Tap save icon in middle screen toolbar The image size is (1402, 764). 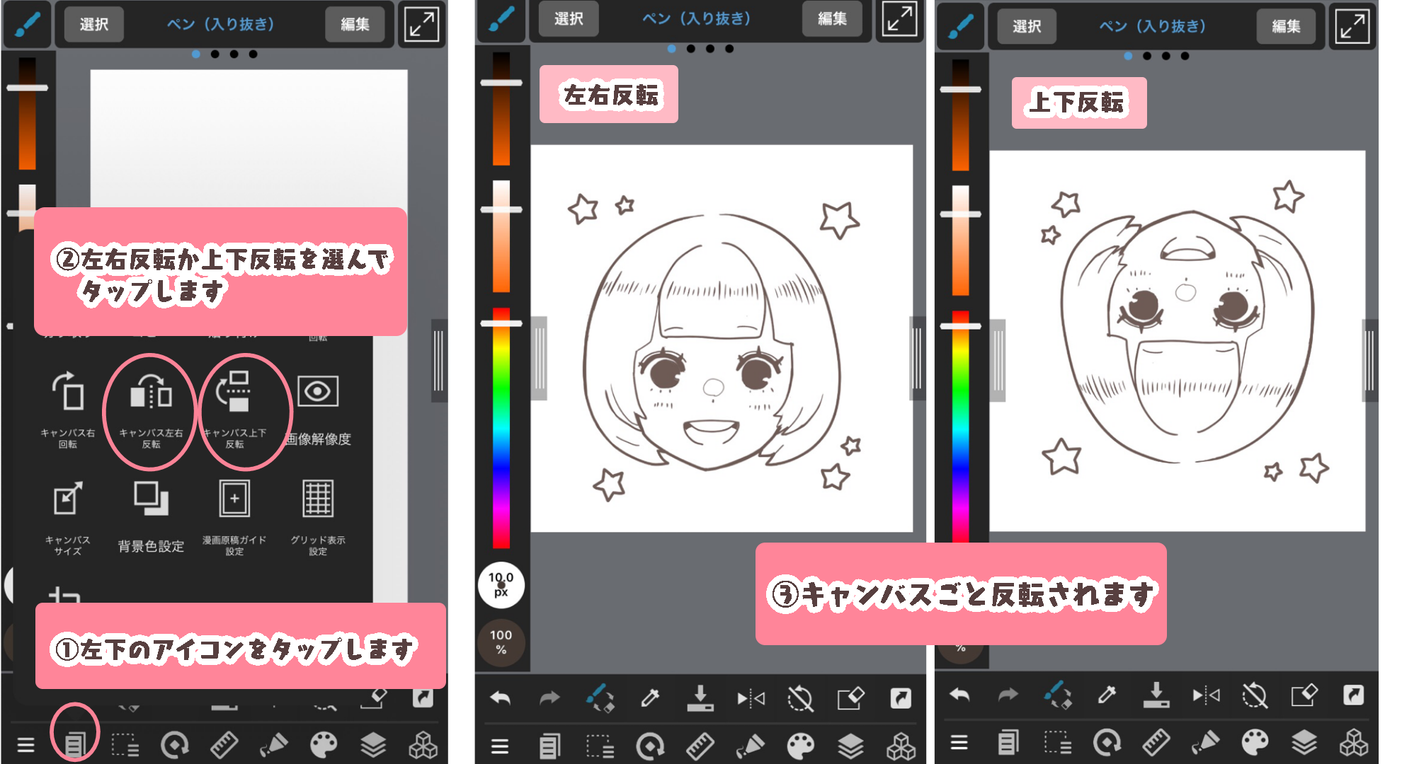[700, 698]
